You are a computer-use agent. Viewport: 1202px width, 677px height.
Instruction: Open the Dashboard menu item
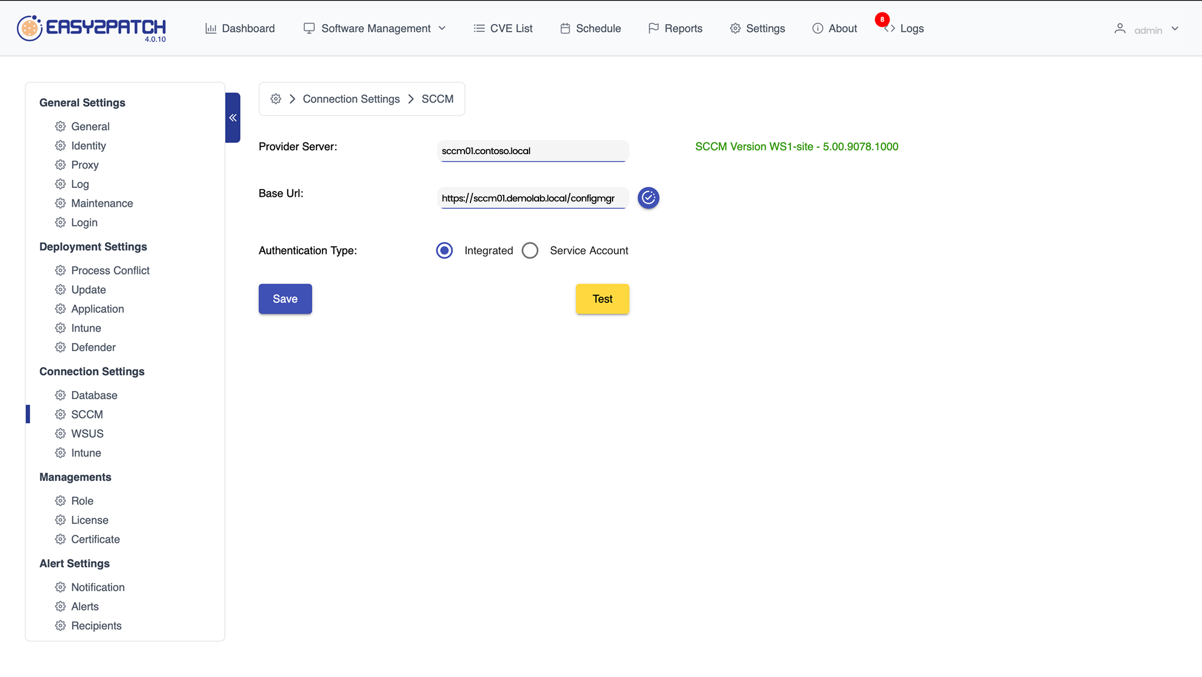(x=240, y=28)
